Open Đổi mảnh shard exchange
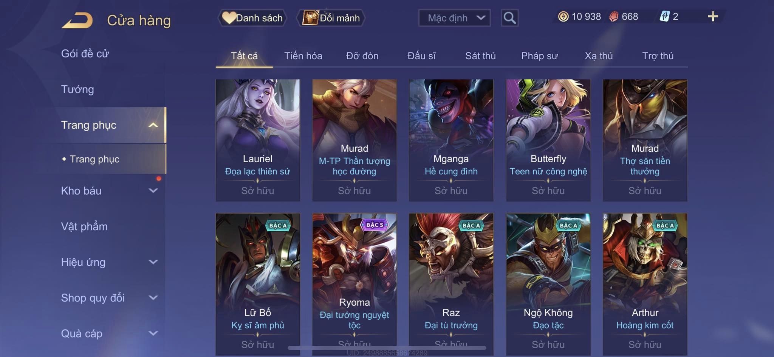Screen dimensions: 774x357 click(331, 18)
